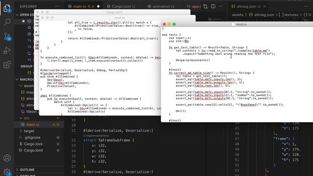The image size is (313, 176).
Task: Collapse the MACROQ project section
Action: point(25,79)
